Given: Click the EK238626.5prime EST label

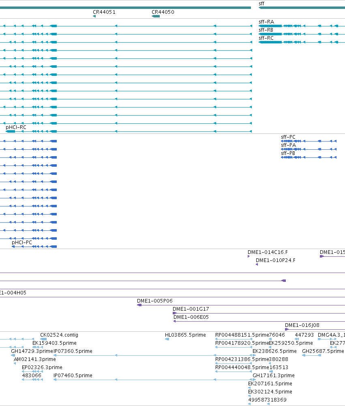Looking at the screenshot, I should [x=274, y=351].
